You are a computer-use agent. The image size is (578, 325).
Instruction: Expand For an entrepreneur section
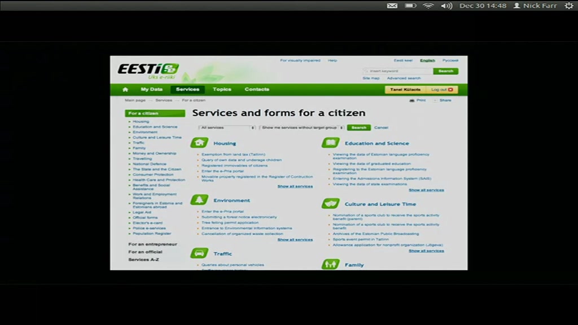point(152,244)
